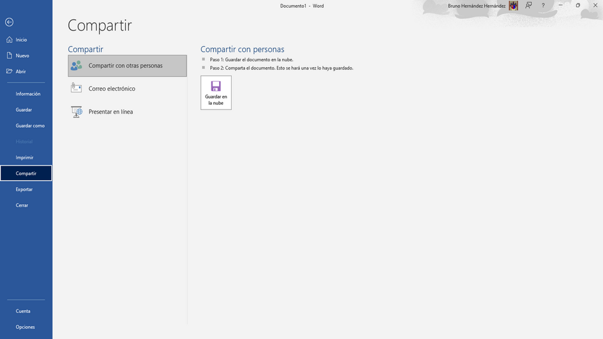This screenshot has width=603, height=339.
Task: Open Opciones at sidebar bottom
Action: 26,327
